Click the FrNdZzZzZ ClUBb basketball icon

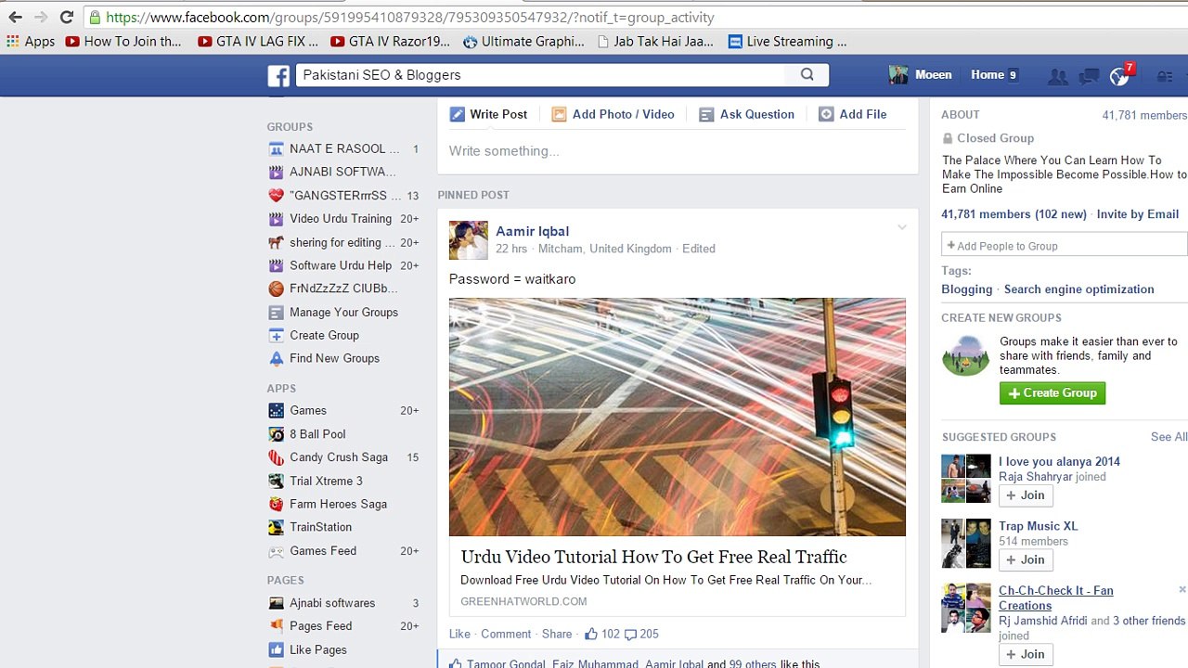[276, 289]
